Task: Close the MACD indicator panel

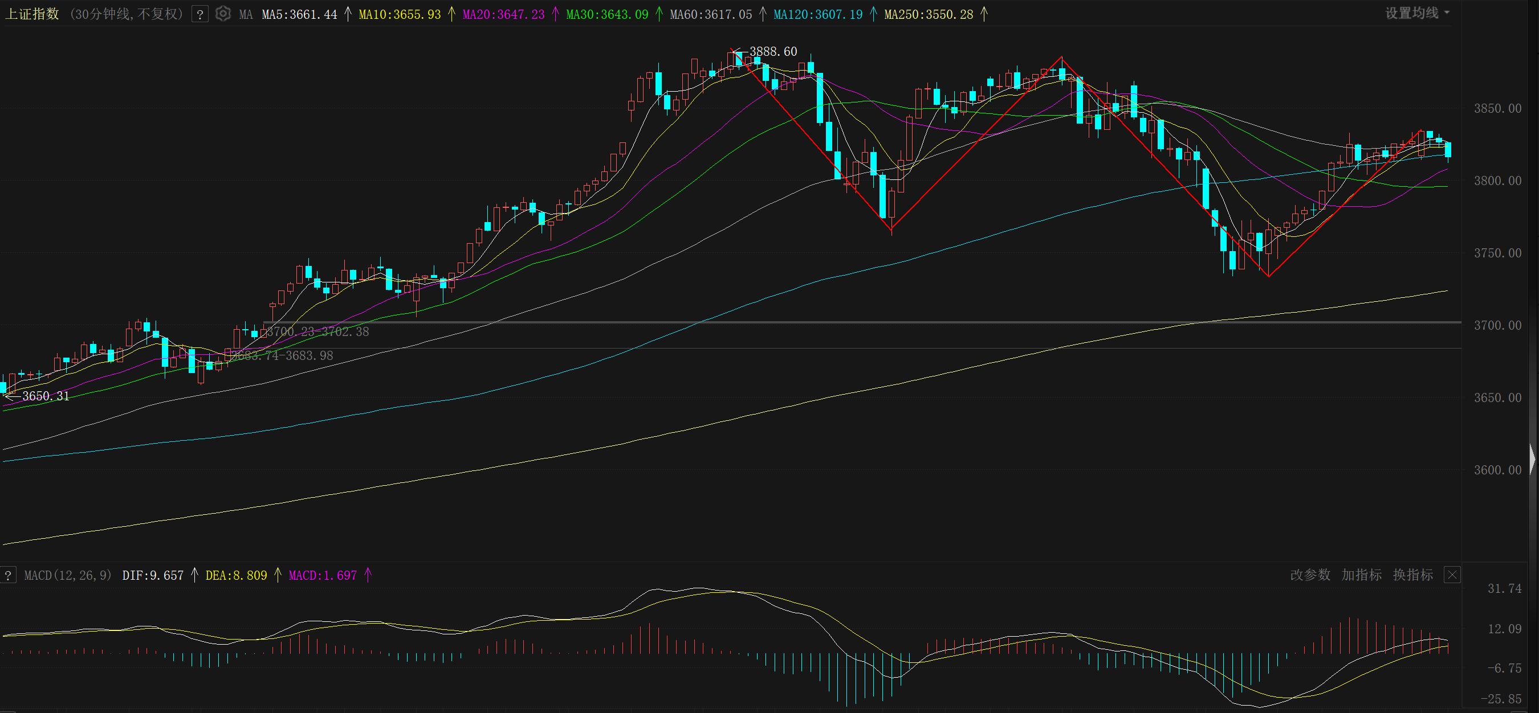Action: 1452,575
